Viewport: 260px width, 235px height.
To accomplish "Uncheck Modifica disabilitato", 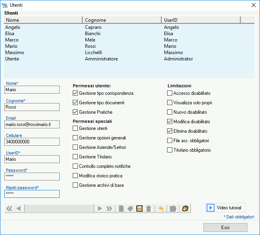I will [x=170, y=122].
